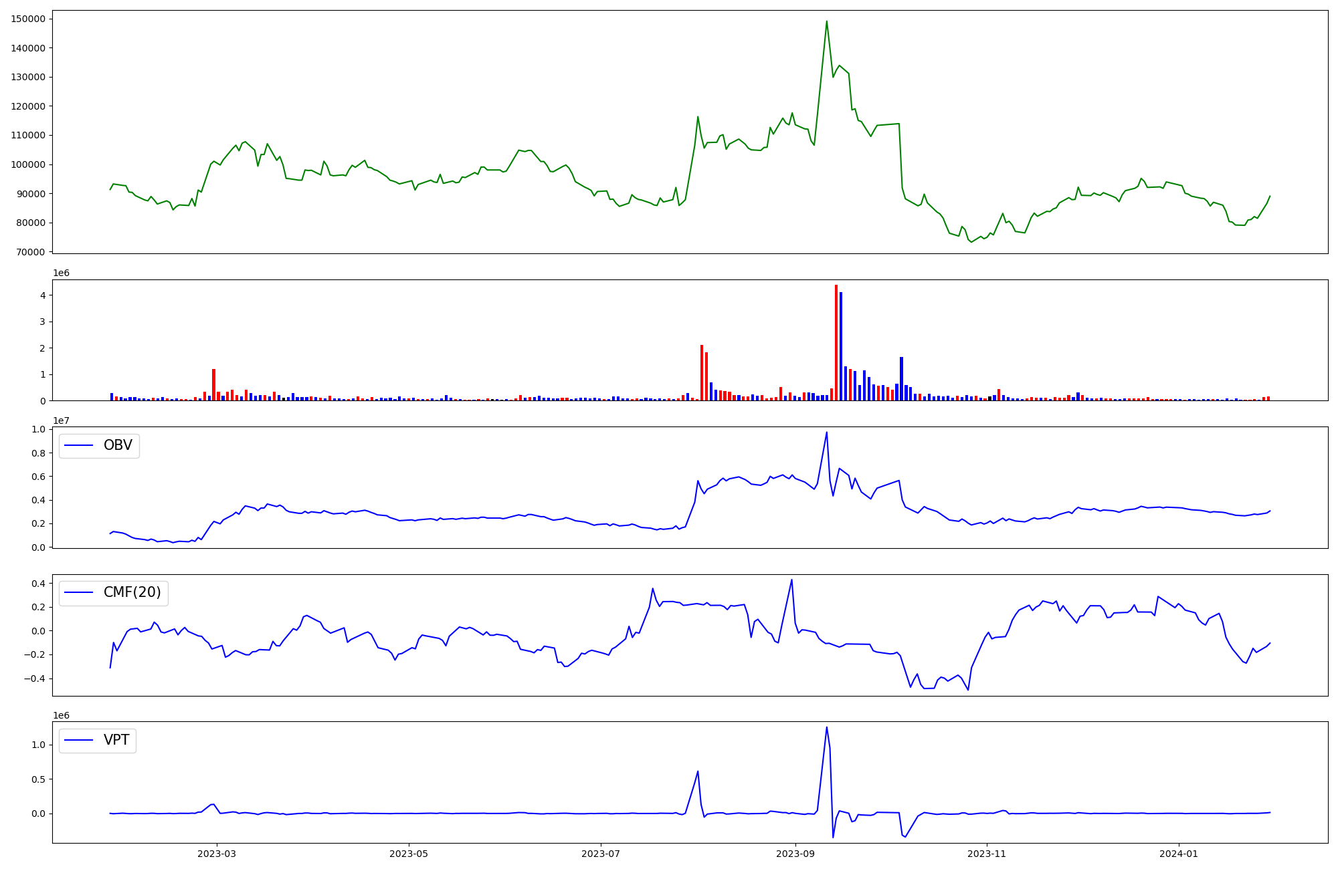Click the CMF(20) legend label
Viewport: 1338px width, 869px height.
[x=132, y=593]
